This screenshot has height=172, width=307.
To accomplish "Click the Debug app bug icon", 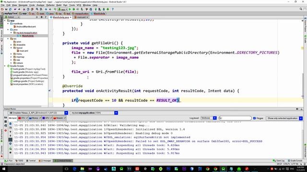I will point(74,9).
